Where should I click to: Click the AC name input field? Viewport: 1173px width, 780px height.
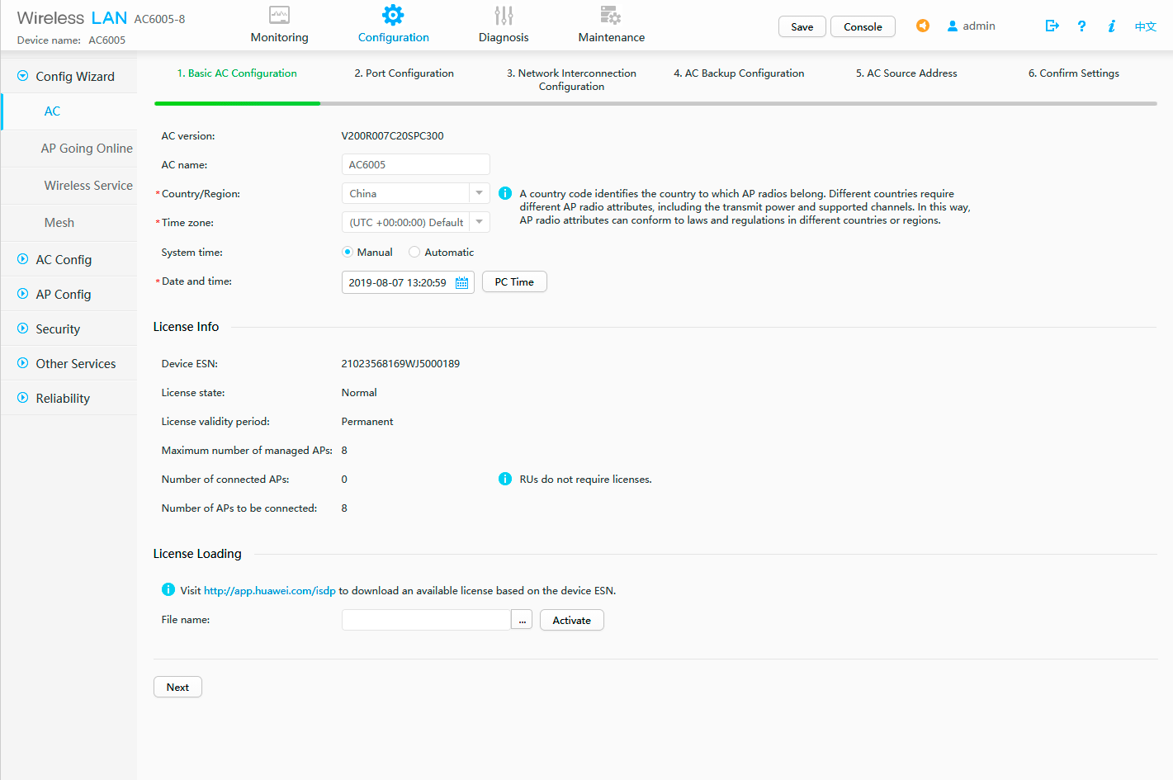pos(415,164)
